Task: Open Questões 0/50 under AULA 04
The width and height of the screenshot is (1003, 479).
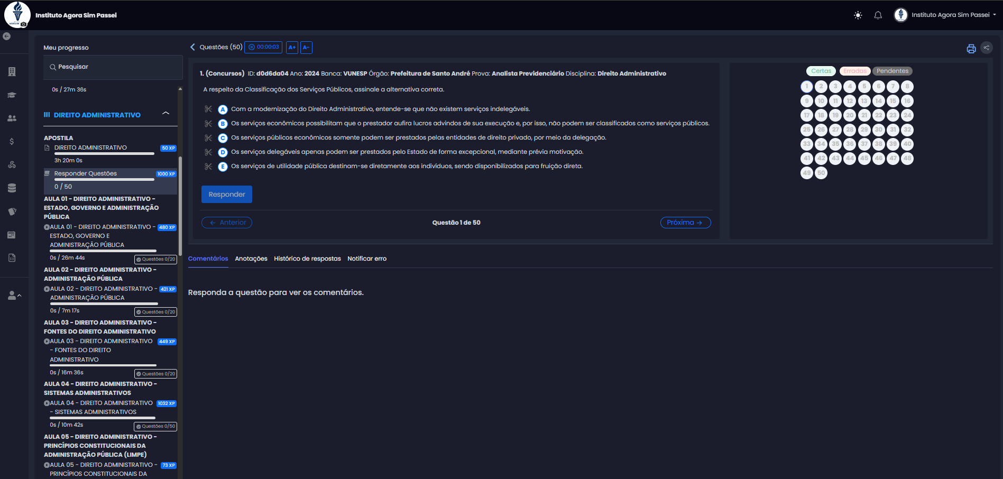Action: (155, 426)
